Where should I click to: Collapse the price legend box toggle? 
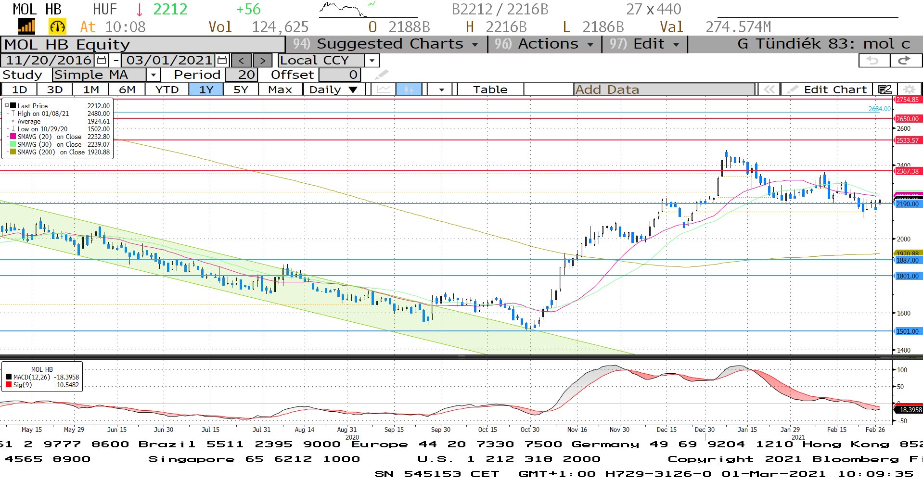coord(7,105)
